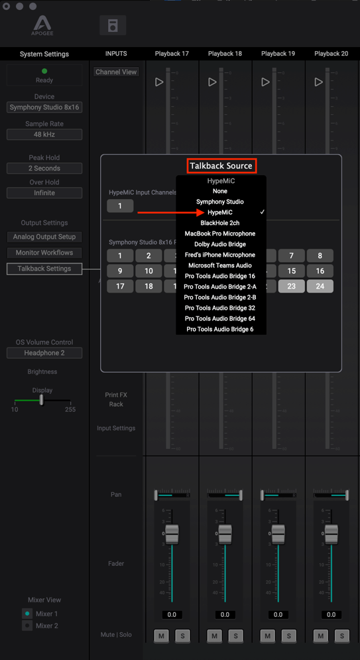The height and width of the screenshot is (660, 360).
Task: Choose Dolby Audio Bridge source
Action: (221, 244)
